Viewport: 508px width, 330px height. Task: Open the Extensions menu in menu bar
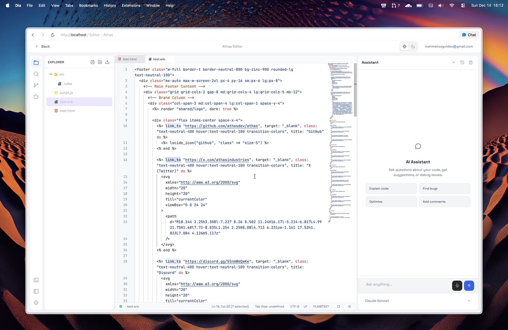[131, 6]
